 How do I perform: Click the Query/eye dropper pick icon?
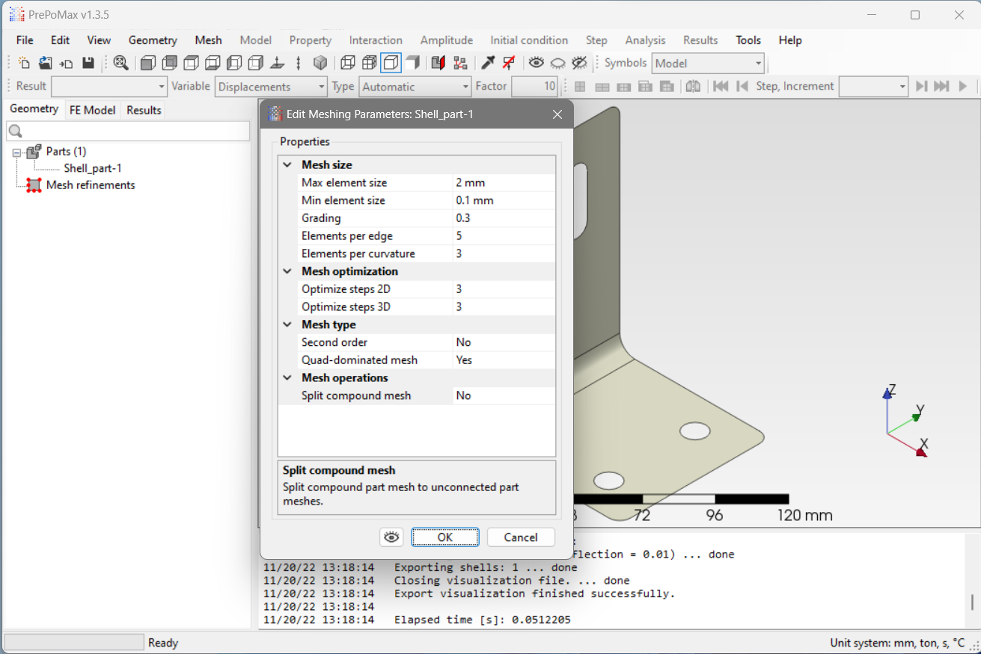point(487,63)
